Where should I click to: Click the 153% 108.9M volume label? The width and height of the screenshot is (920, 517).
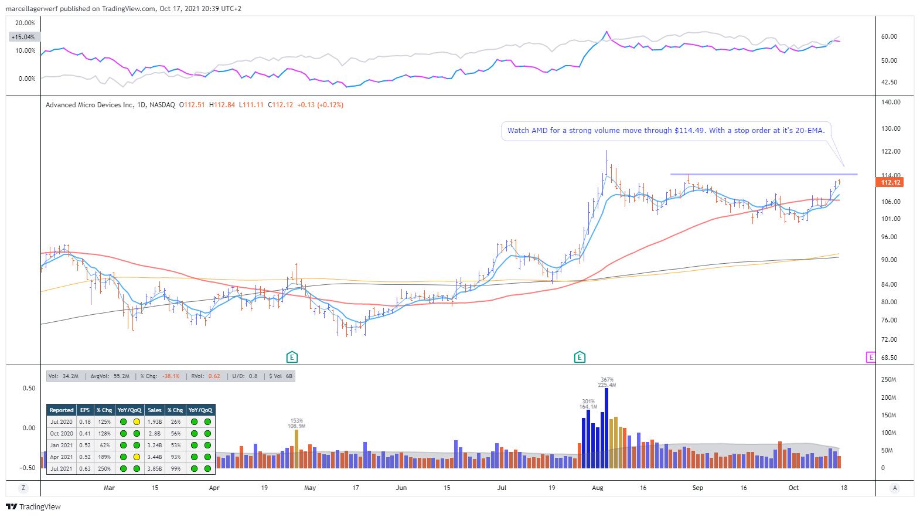coord(297,423)
